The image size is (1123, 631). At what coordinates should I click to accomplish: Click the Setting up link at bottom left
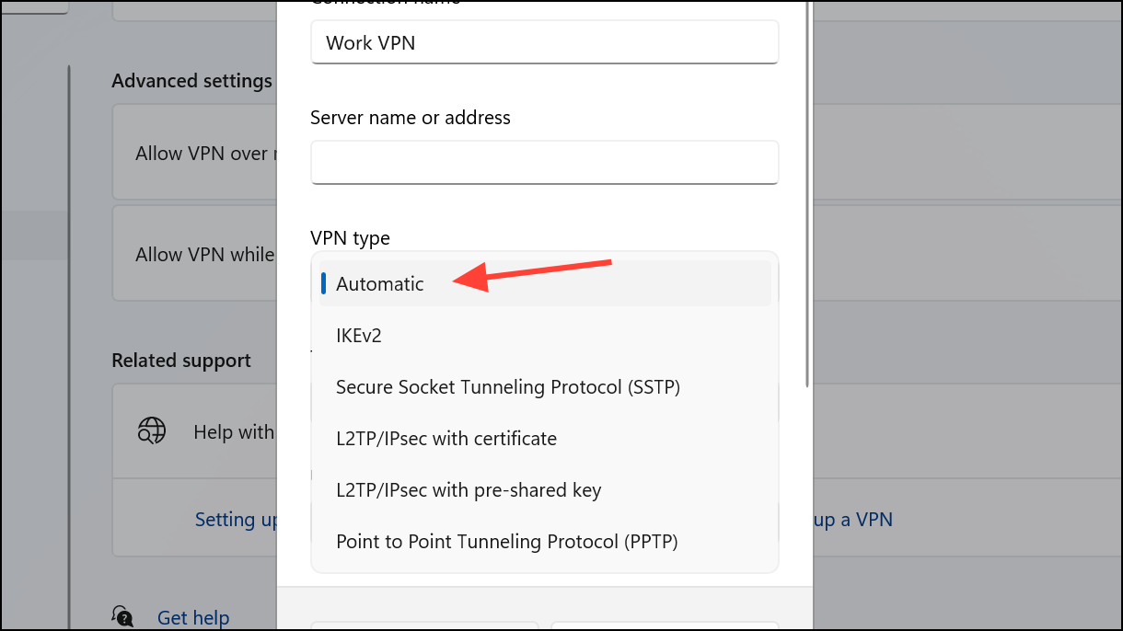(236, 519)
